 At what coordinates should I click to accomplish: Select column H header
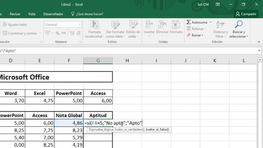point(127,60)
